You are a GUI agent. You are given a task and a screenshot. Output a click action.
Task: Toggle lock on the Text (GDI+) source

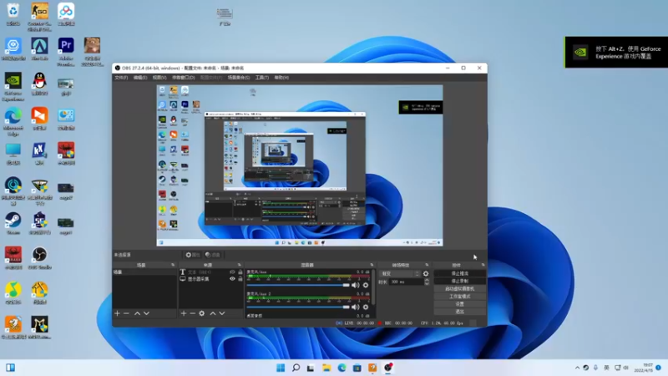coord(240,272)
